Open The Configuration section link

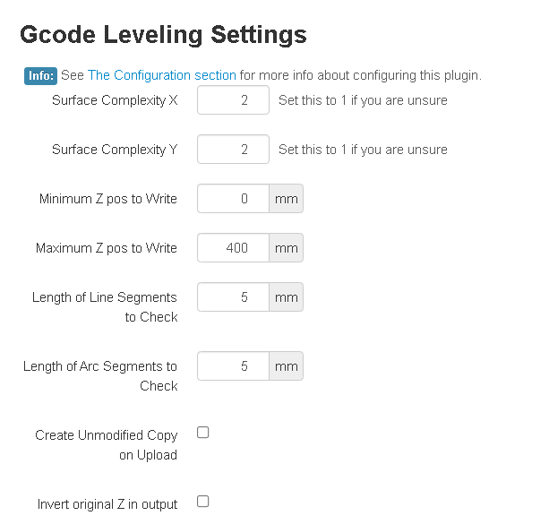(x=162, y=75)
